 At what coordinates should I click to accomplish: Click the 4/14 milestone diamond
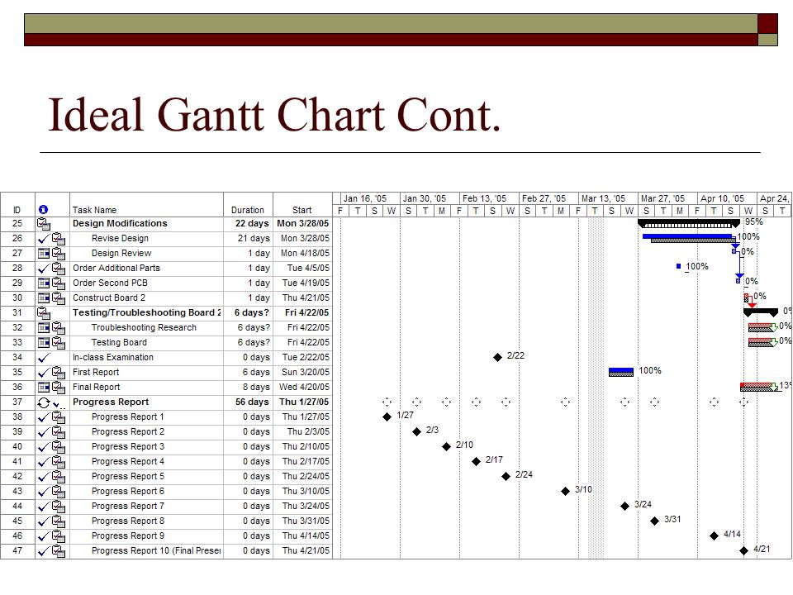(714, 535)
